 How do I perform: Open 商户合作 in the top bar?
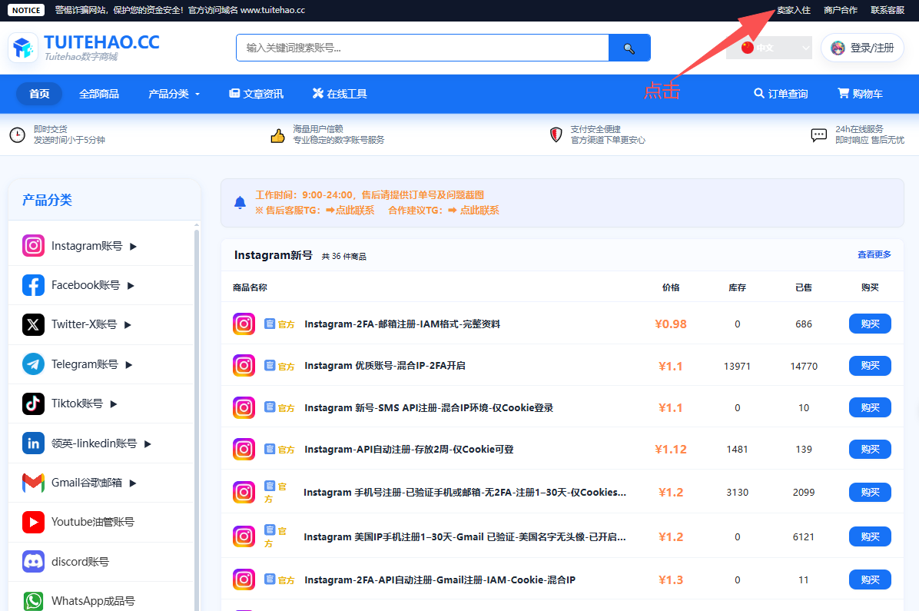point(841,10)
